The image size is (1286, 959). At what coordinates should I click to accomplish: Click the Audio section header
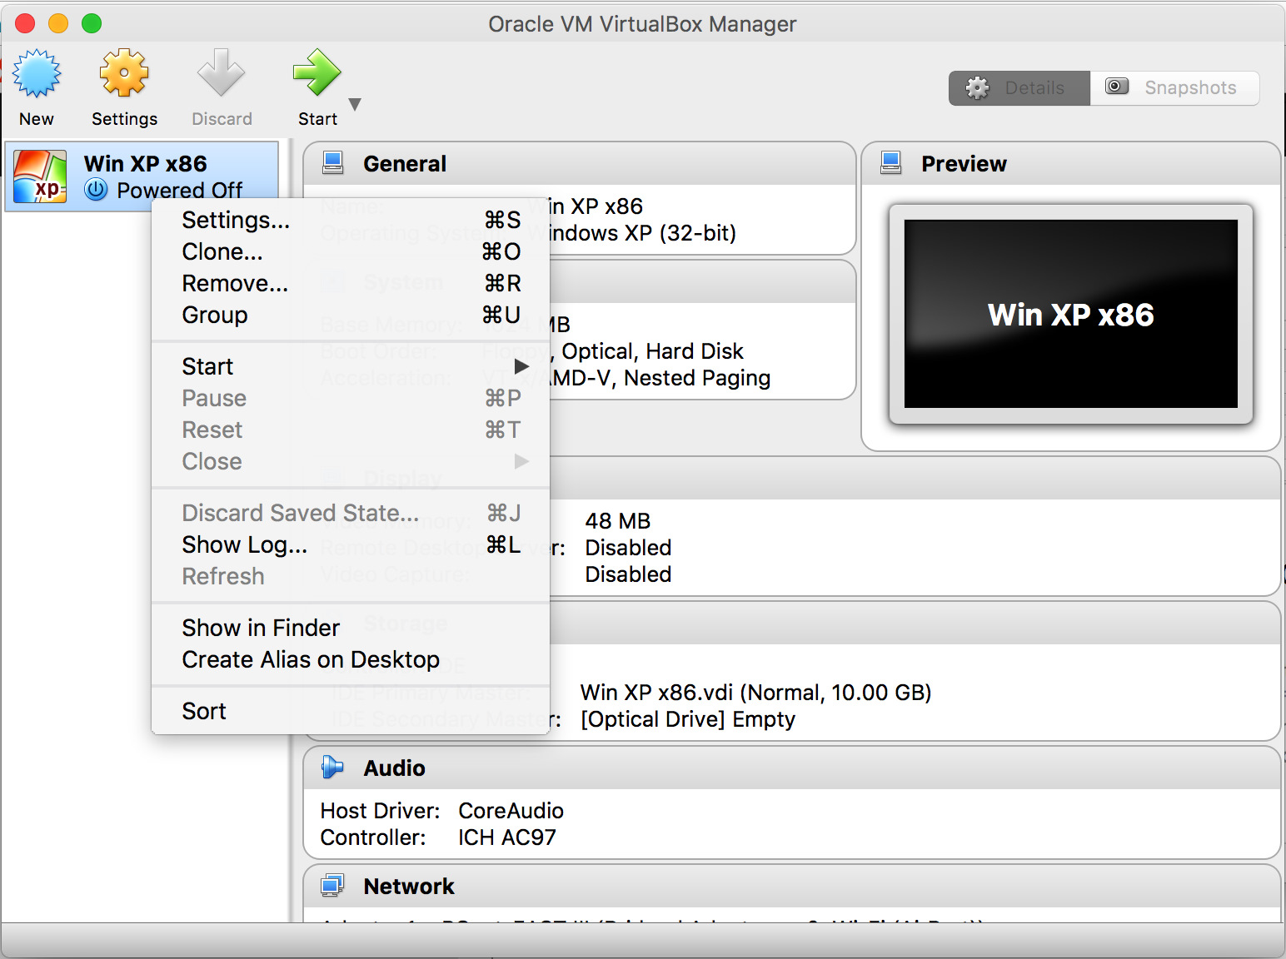click(x=792, y=768)
